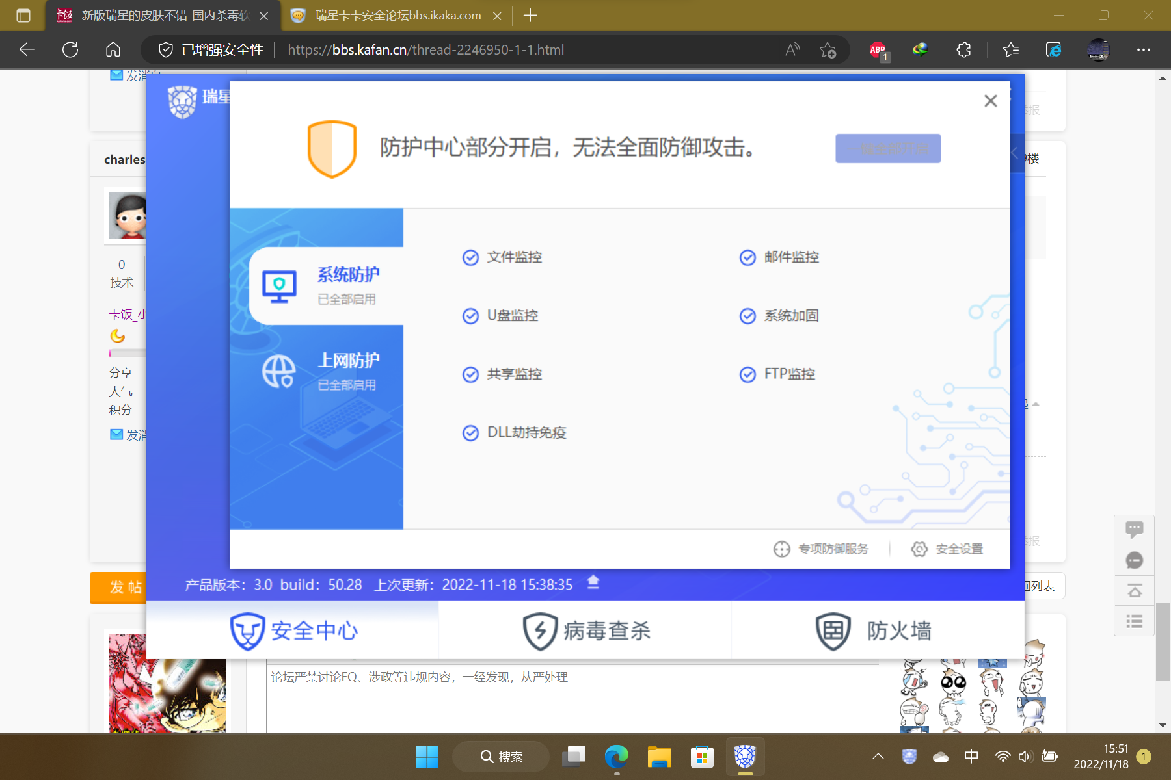Click the forum thread list icon
Image resolution: width=1171 pixels, height=780 pixels.
pyautogui.click(x=1135, y=621)
